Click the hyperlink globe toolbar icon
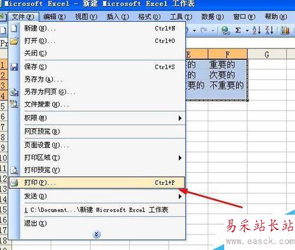 pyautogui.click(x=225, y=31)
